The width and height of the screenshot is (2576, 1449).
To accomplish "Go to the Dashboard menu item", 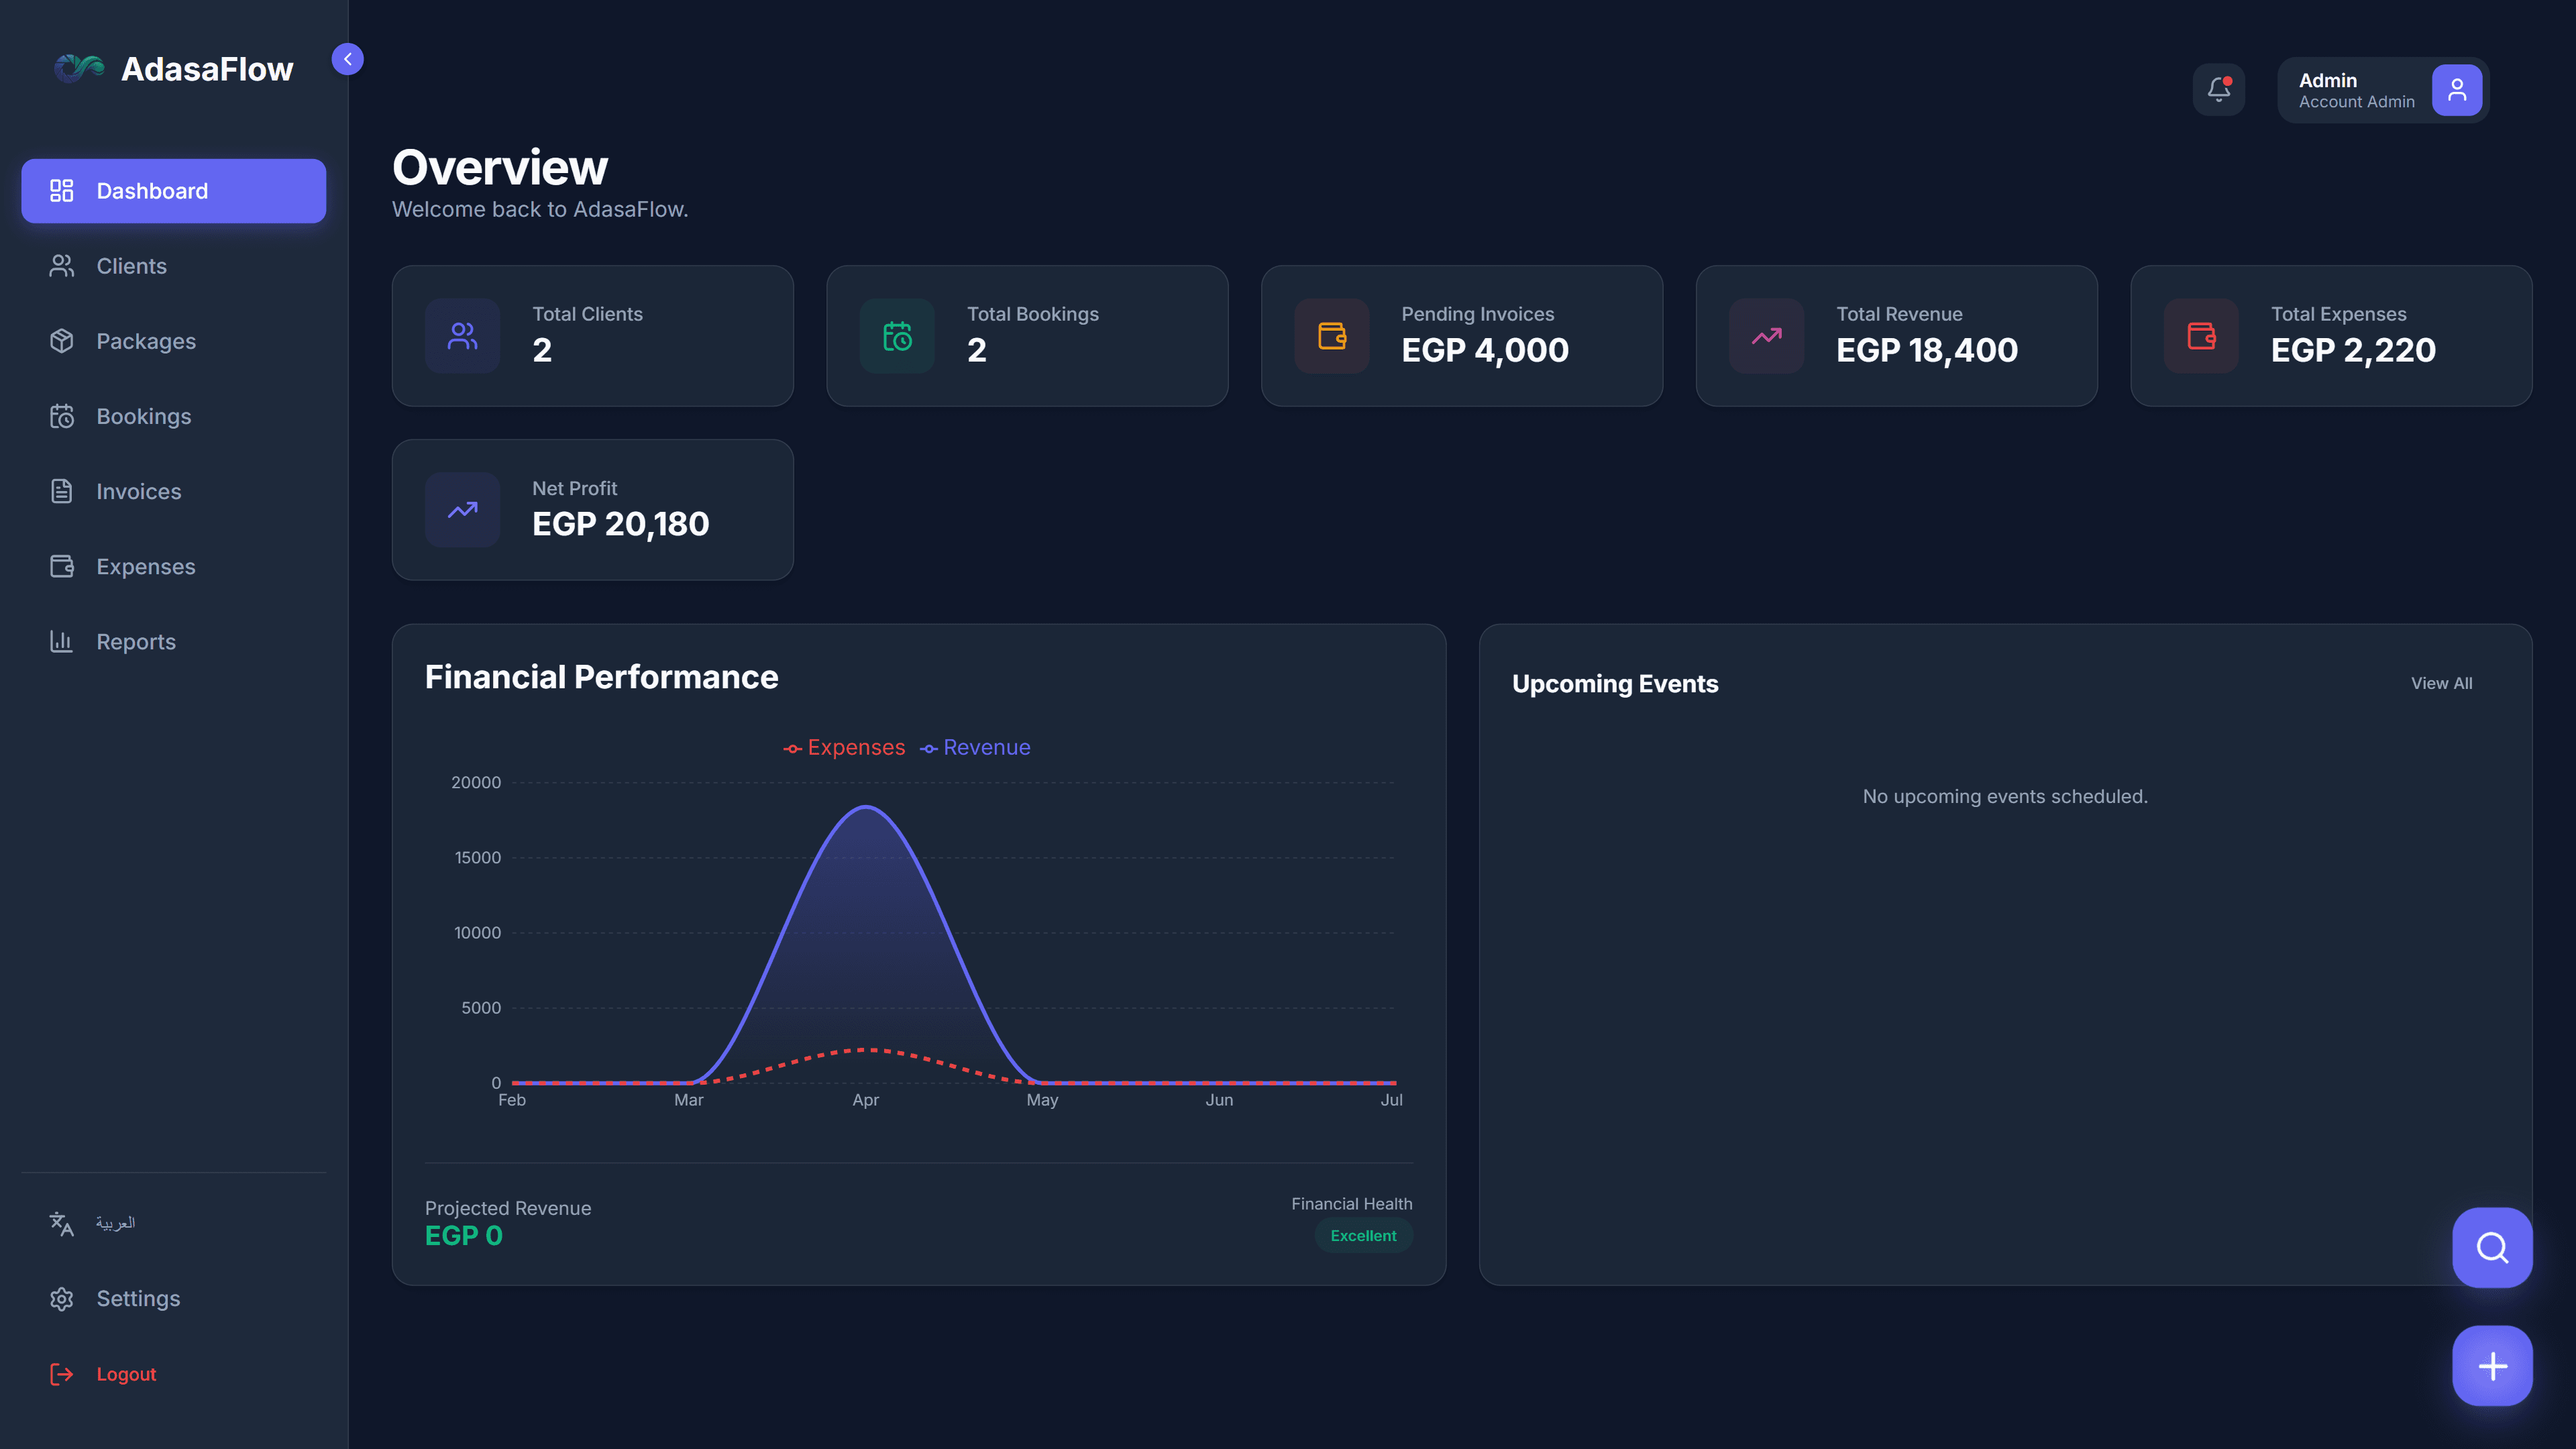I will [174, 191].
